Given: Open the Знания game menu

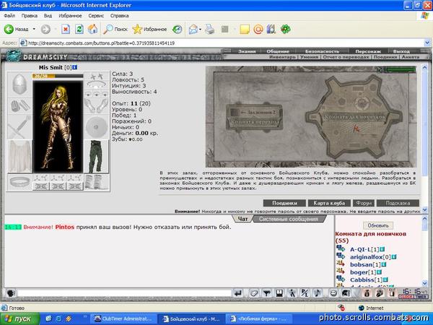Looking at the screenshot, I should [x=247, y=51].
